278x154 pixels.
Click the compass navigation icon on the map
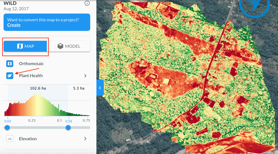(255, 7)
